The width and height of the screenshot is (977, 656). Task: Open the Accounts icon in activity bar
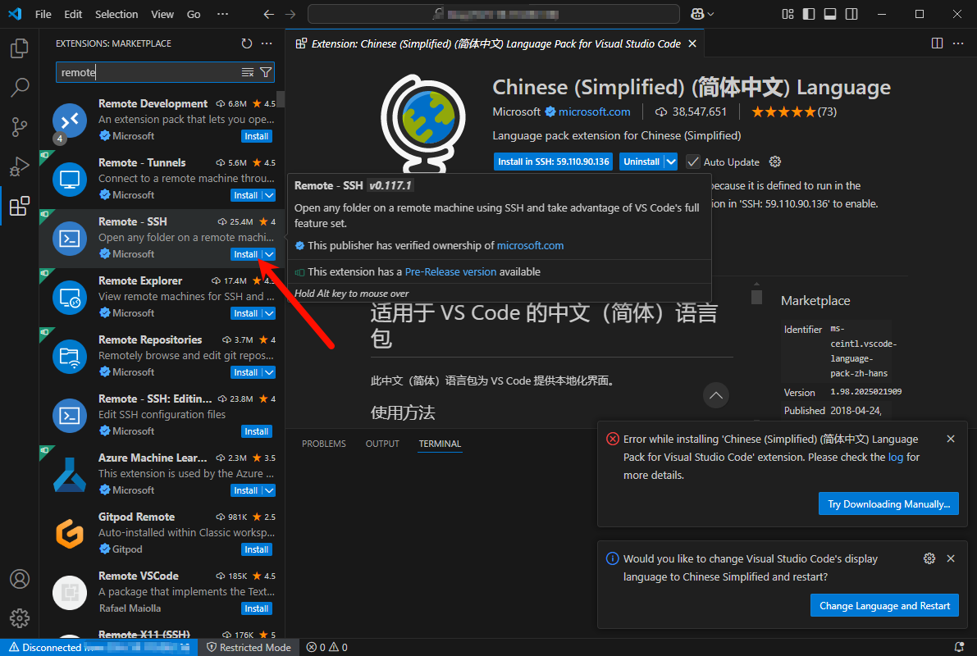[20, 579]
